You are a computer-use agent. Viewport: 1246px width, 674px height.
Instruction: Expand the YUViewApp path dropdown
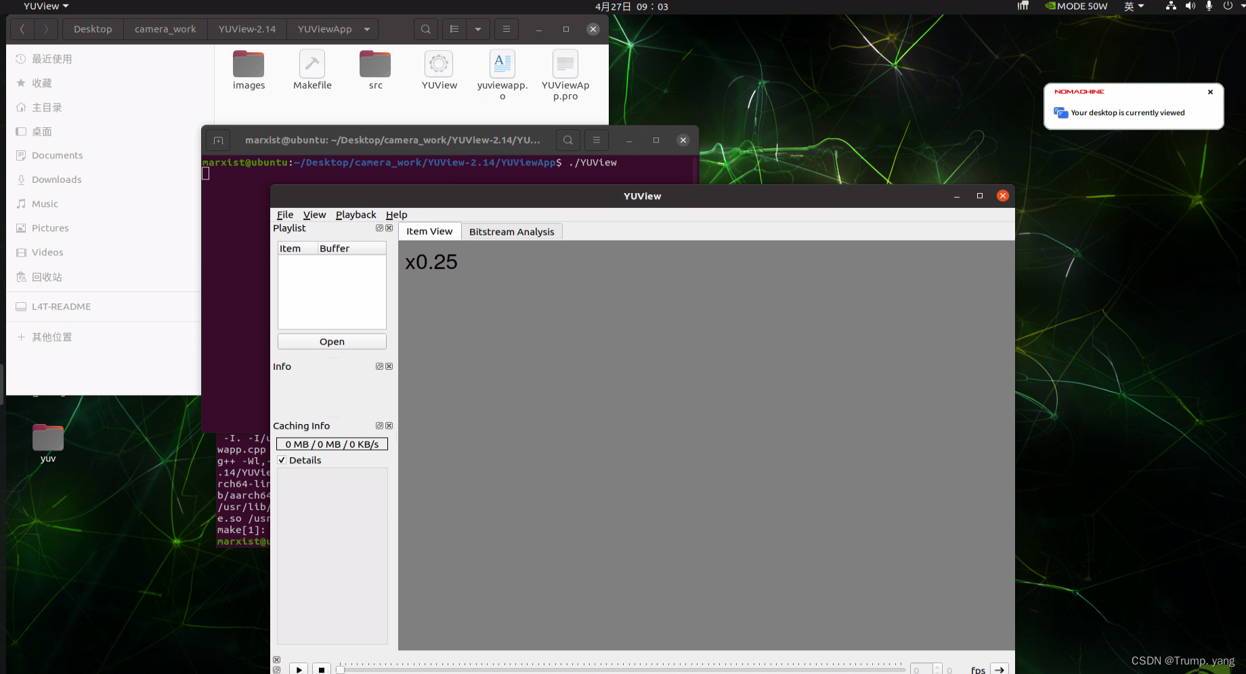coord(367,29)
